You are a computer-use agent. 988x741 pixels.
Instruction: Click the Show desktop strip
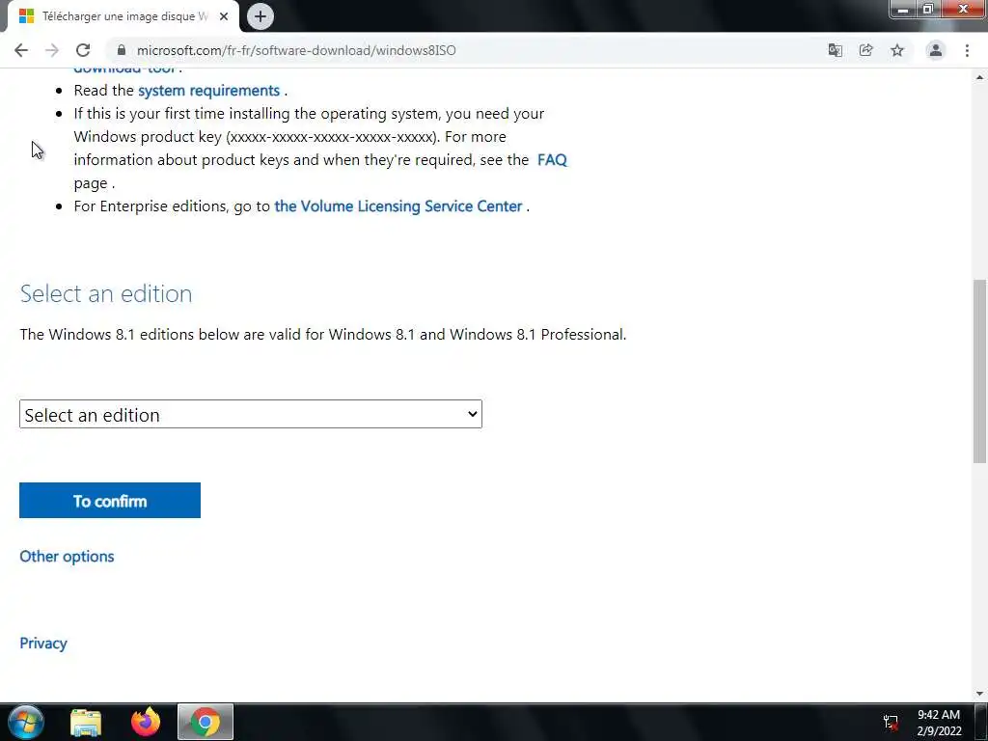(981, 722)
